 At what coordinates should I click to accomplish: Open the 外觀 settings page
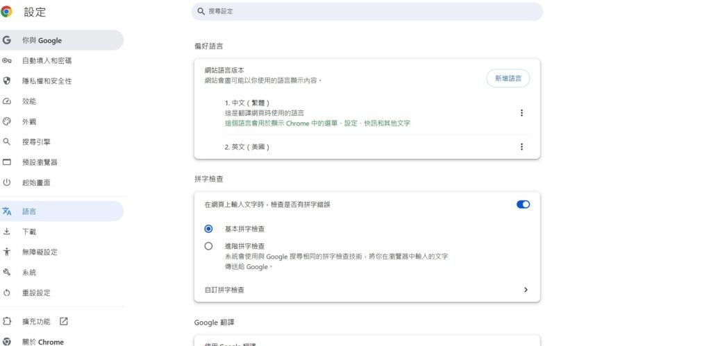click(62, 122)
